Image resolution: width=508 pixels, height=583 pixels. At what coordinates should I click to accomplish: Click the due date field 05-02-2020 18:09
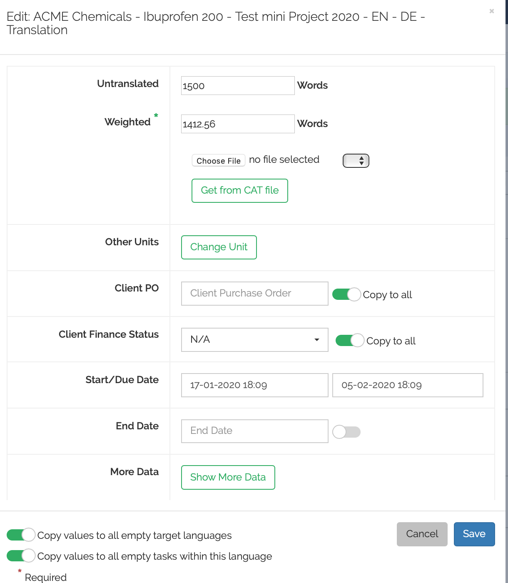click(x=408, y=385)
